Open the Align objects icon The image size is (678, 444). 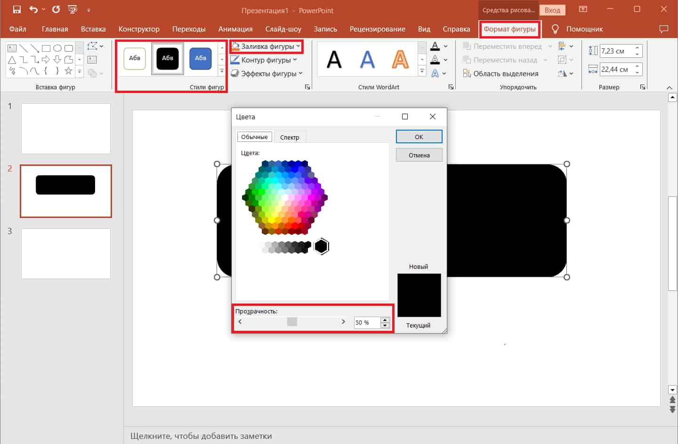pos(565,46)
